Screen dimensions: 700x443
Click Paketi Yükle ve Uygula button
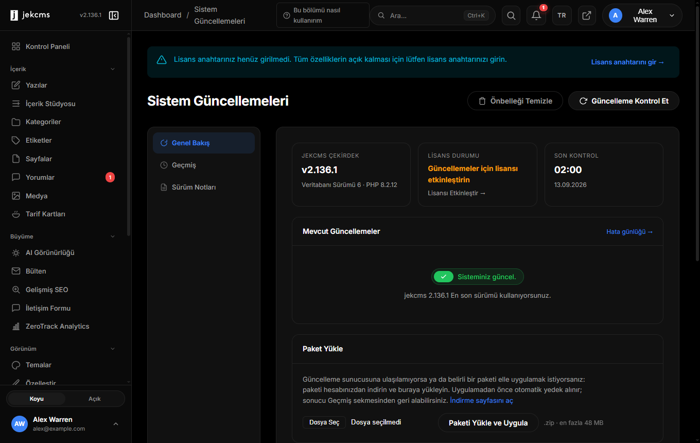(488, 423)
